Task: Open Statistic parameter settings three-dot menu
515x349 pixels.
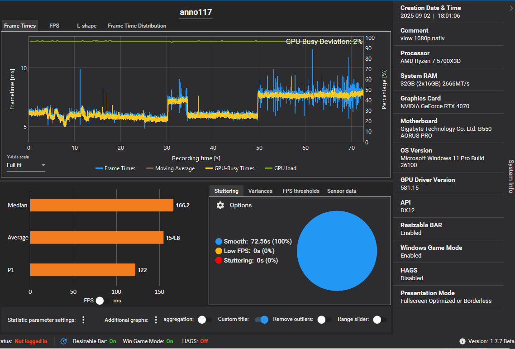Action: tap(83, 320)
